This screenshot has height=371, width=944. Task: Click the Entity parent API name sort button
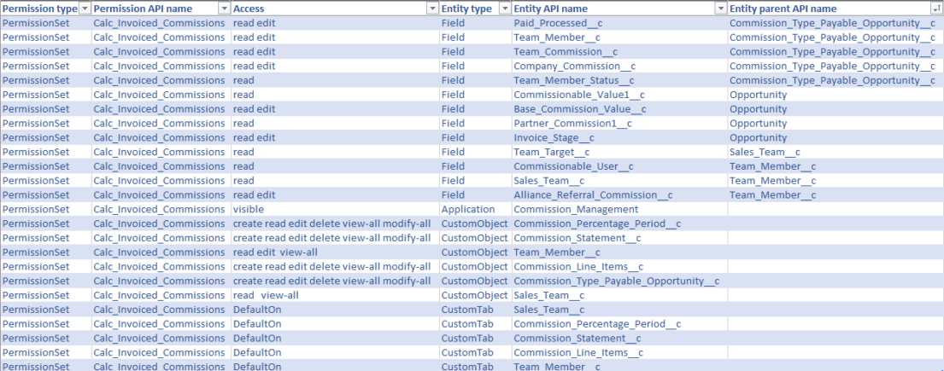936,8
